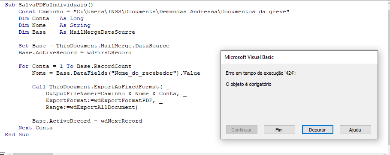390x155 pixels.
Task: Place cursor on 'Set Base = ThisDocument.MailMerge.DataSource'
Action: (94, 46)
